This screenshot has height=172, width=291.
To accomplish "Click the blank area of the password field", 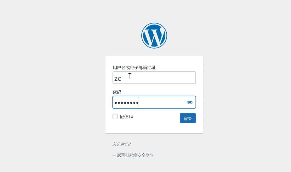I will [x=161, y=102].
